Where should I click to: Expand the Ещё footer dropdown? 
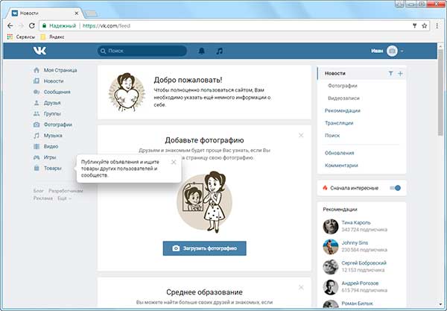[x=65, y=198]
